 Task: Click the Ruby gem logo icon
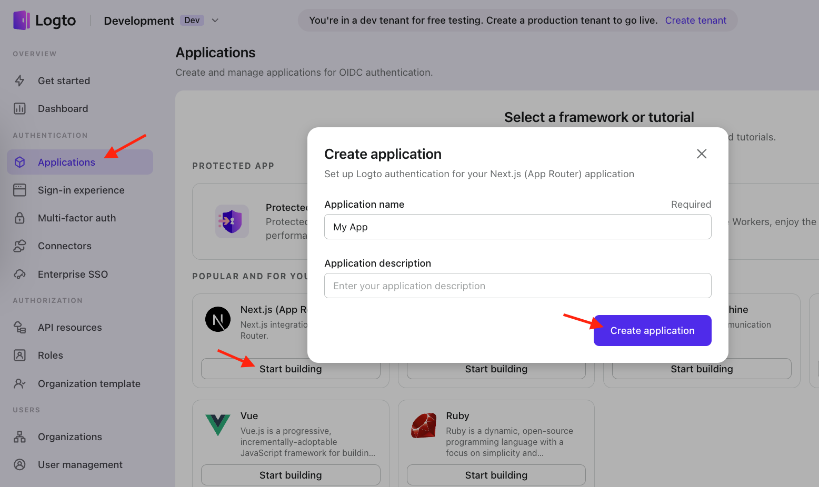pyautogui.click(x=424, y=425)
